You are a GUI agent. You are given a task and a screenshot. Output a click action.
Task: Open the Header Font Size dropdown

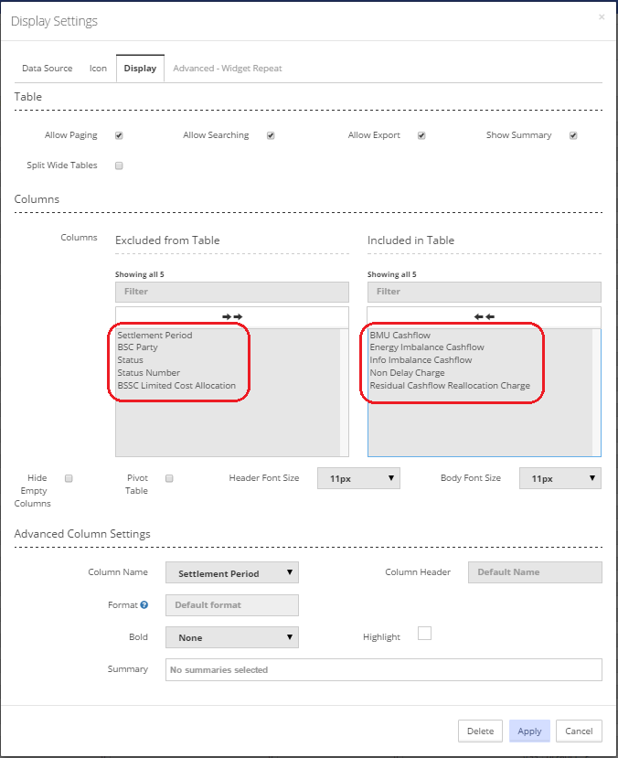click(358, 478)
